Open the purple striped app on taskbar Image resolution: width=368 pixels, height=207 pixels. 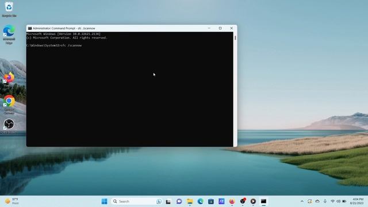click(221, 201)
